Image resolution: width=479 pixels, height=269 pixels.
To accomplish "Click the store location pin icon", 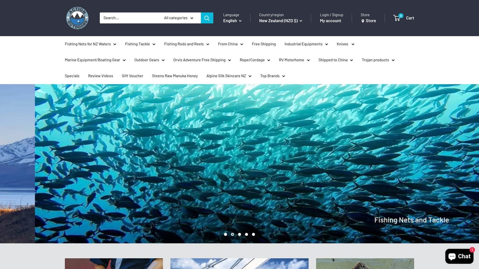I will click(x=362, y=21).
